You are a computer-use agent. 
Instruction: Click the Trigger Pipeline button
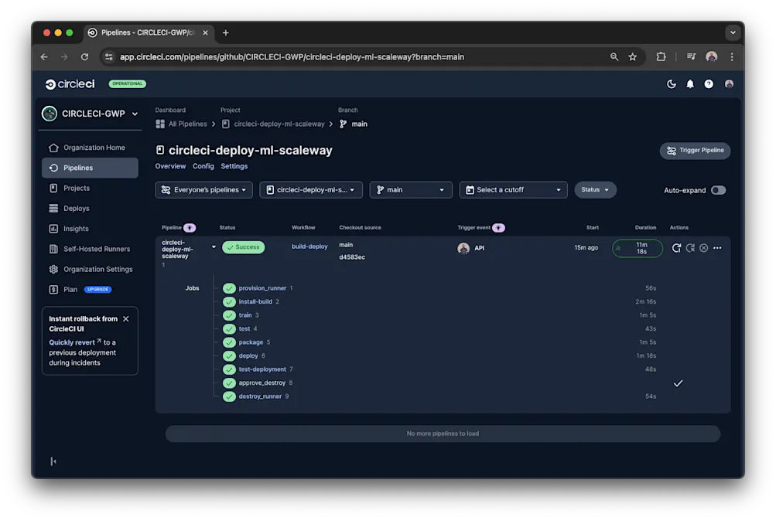694,151
